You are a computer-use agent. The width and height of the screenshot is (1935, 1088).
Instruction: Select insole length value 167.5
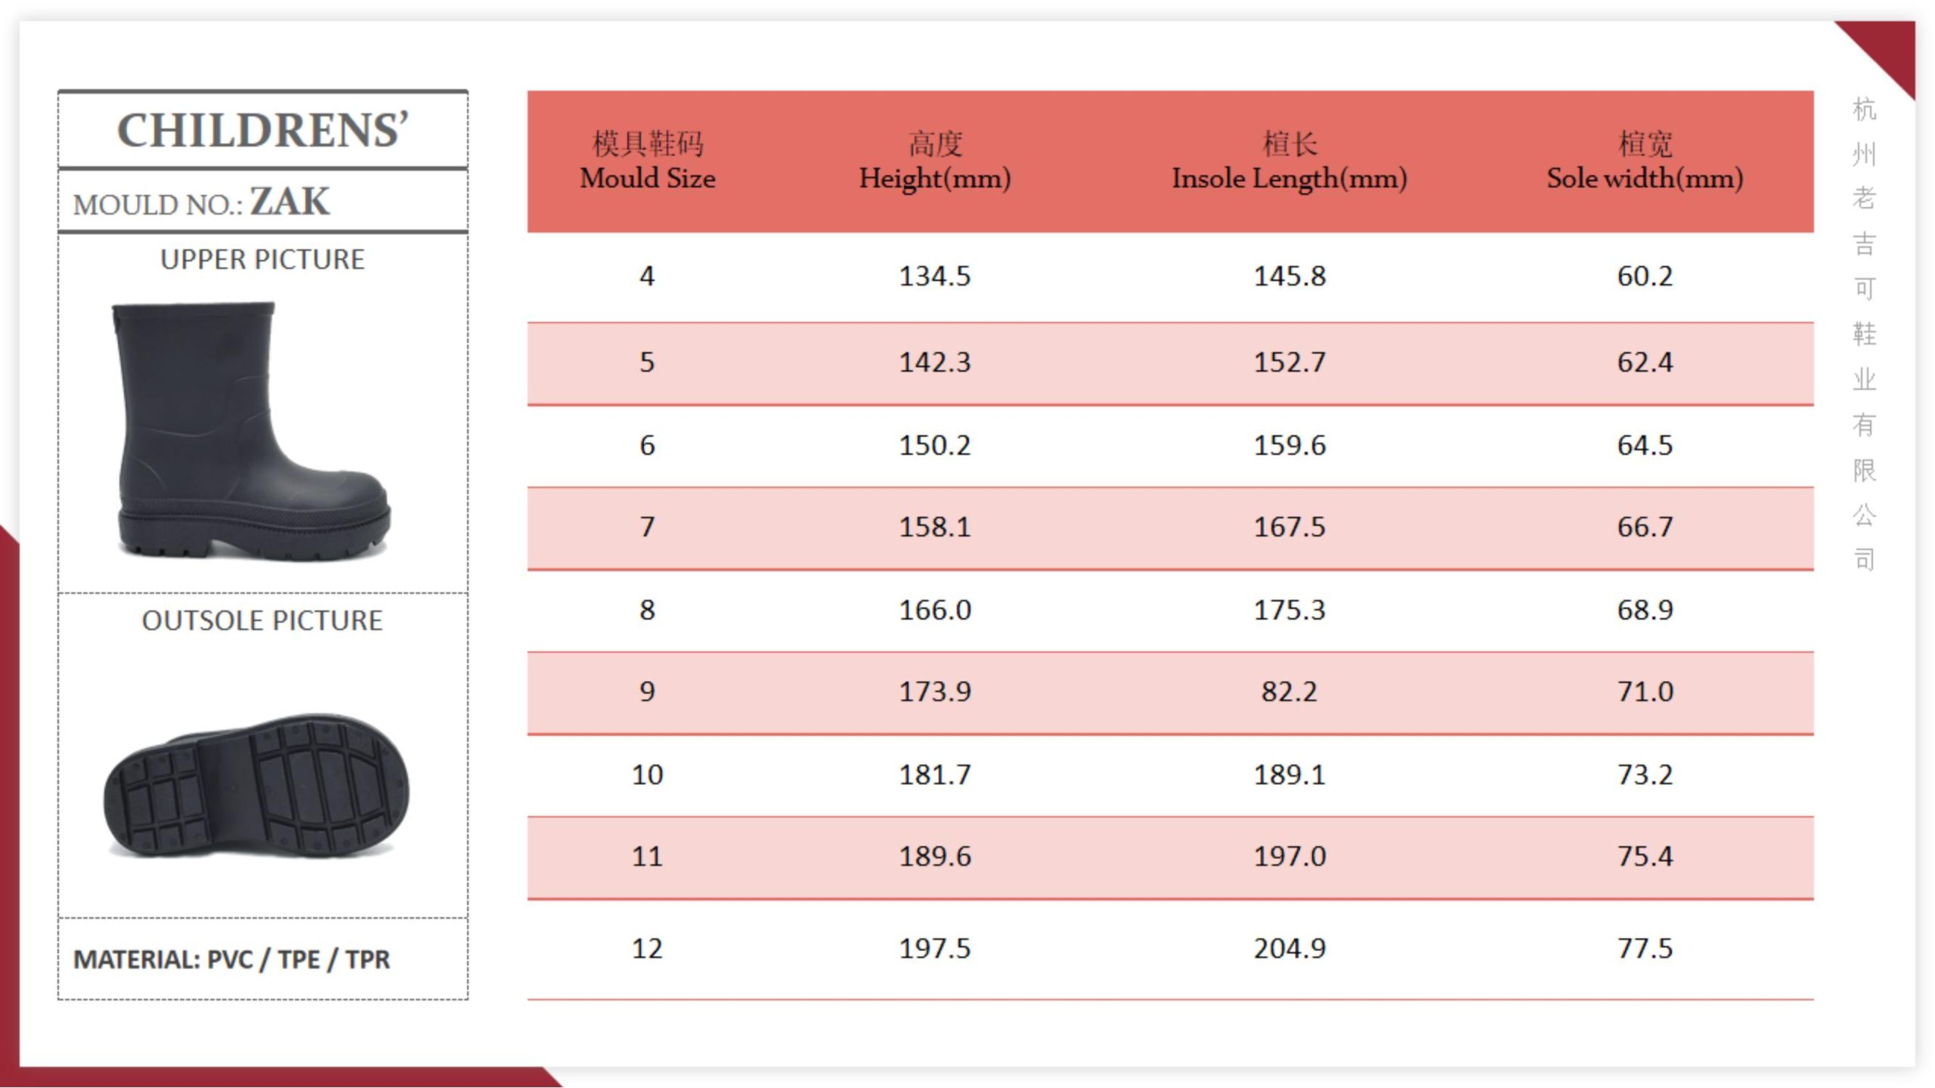pos(1289,527)
